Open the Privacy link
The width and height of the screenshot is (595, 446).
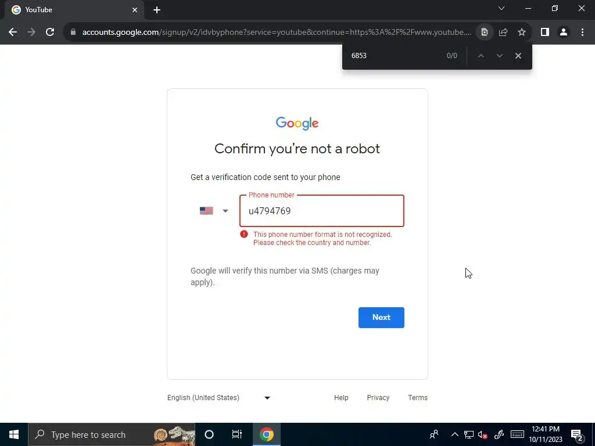coord(378,398)
